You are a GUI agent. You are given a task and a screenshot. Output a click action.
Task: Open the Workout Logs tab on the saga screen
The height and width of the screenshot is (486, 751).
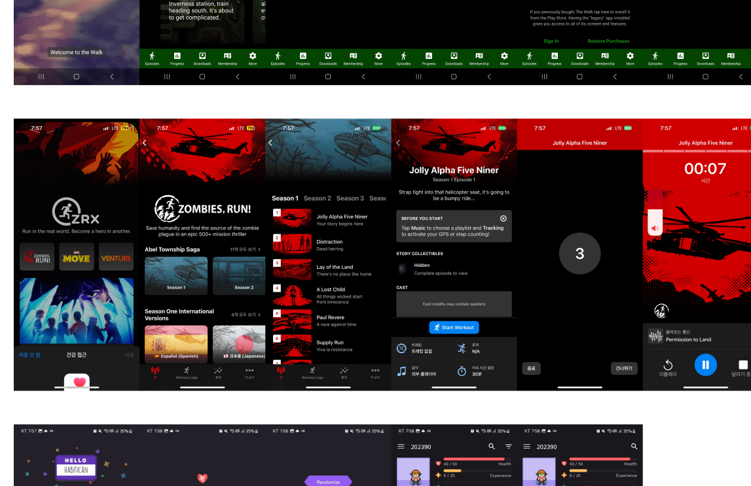(187, 373)
